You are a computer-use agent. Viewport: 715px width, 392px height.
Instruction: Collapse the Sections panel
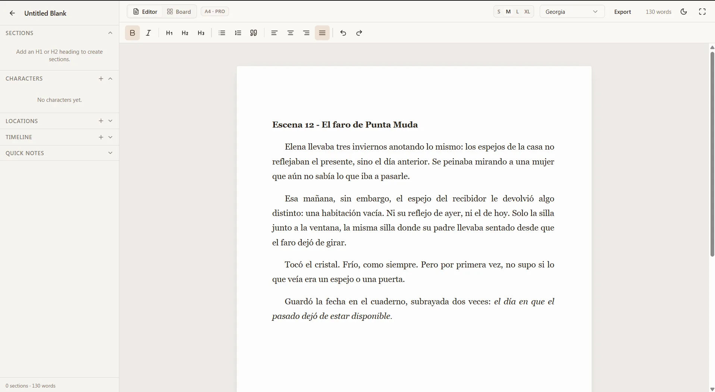[x=110, y=33]
